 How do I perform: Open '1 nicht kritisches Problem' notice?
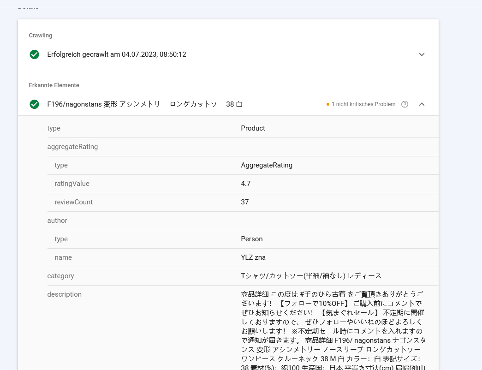363,104
